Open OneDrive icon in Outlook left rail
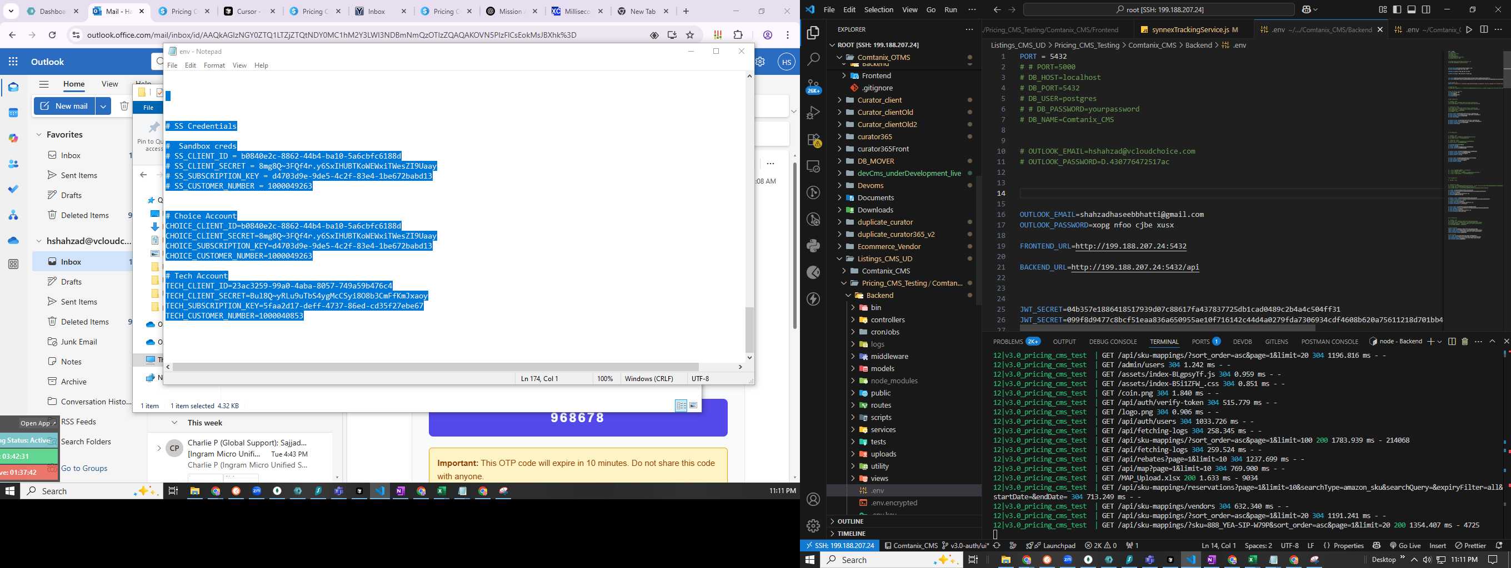The height and width of the screenshot is (568, 1511). pyautogui.click(x=13, y=240)
